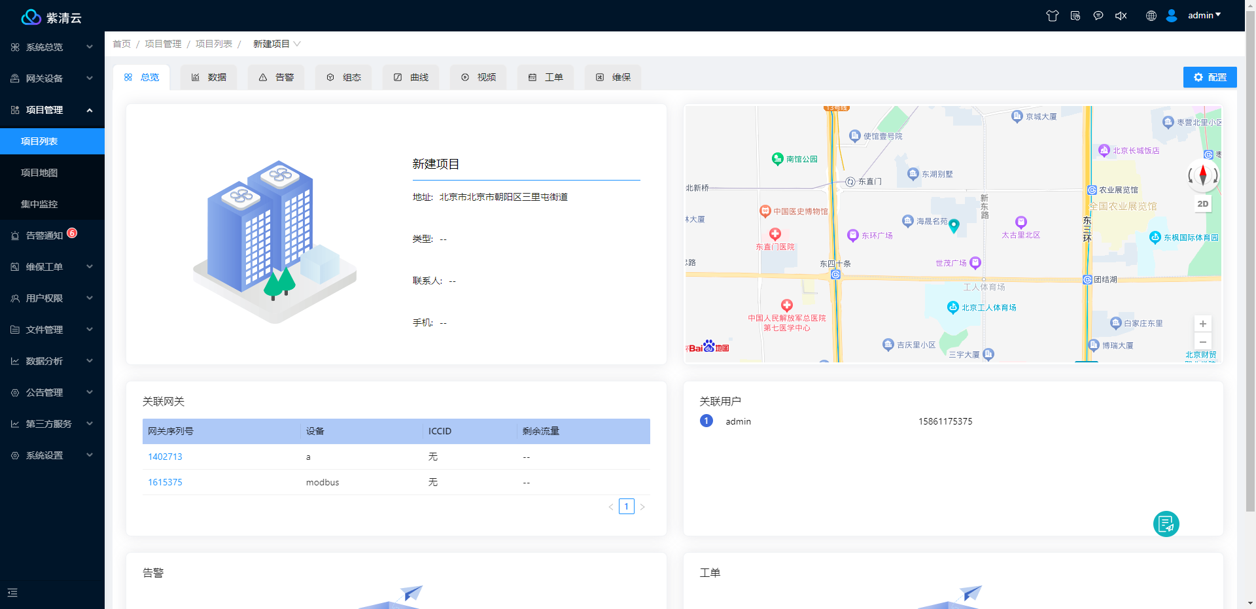Screen dimensions: 1256x609
Task: Click 项目列表 breadcrumb link
Action: [x=214, y=44]
